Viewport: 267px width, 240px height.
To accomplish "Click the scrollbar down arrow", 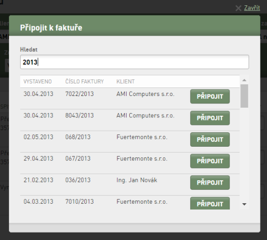I will pos(245,204).
